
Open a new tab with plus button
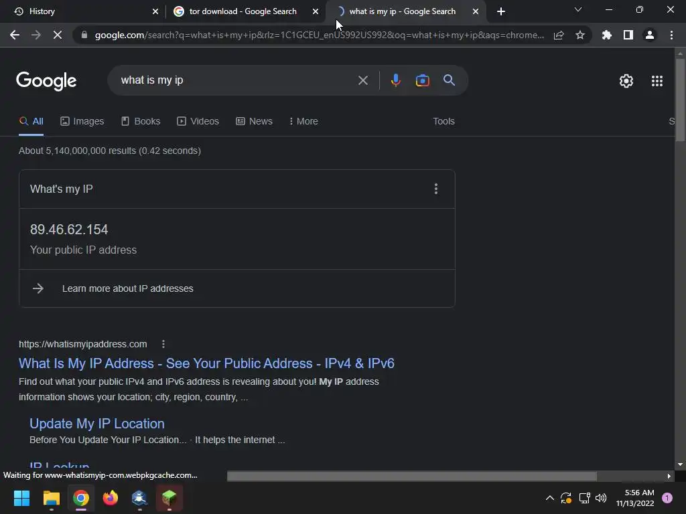pos(501,11)
